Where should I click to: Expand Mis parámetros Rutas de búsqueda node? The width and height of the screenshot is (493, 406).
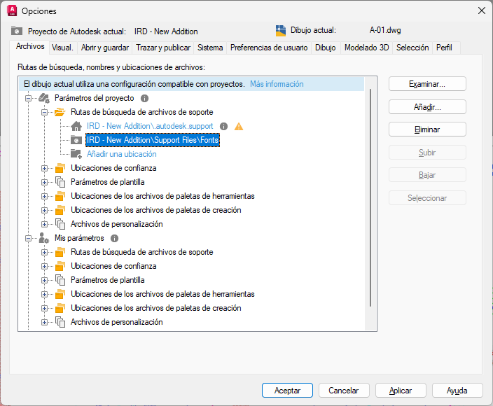[44, 252]
